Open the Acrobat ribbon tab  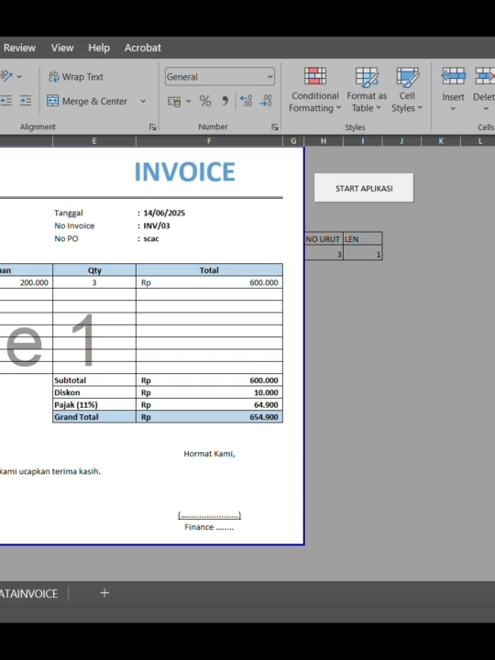143,48
